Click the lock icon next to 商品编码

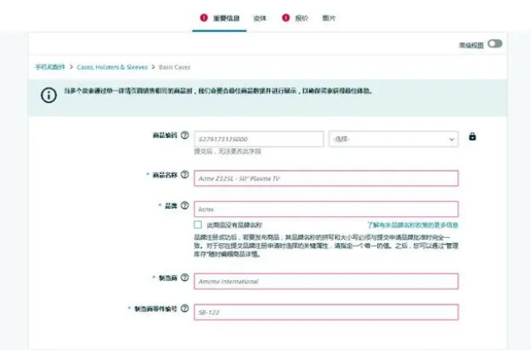coord(472,136)
